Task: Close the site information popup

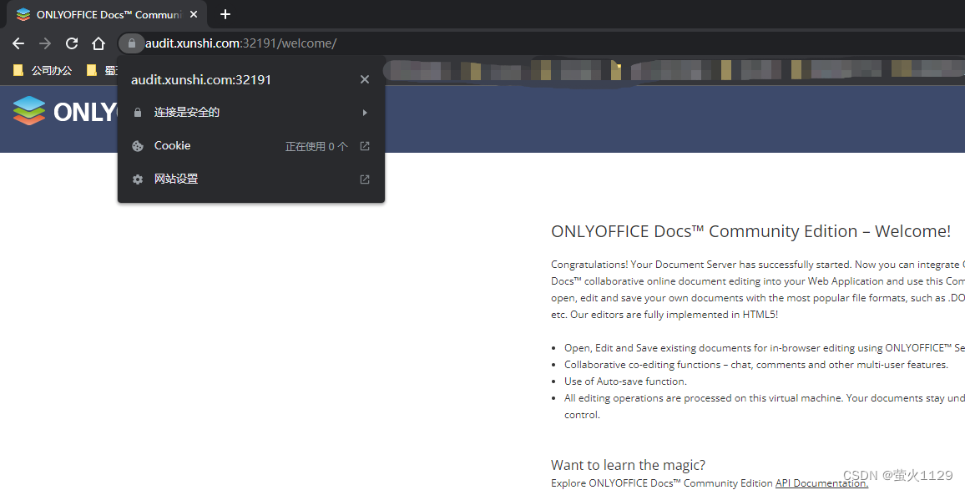Action: point(364,79)
